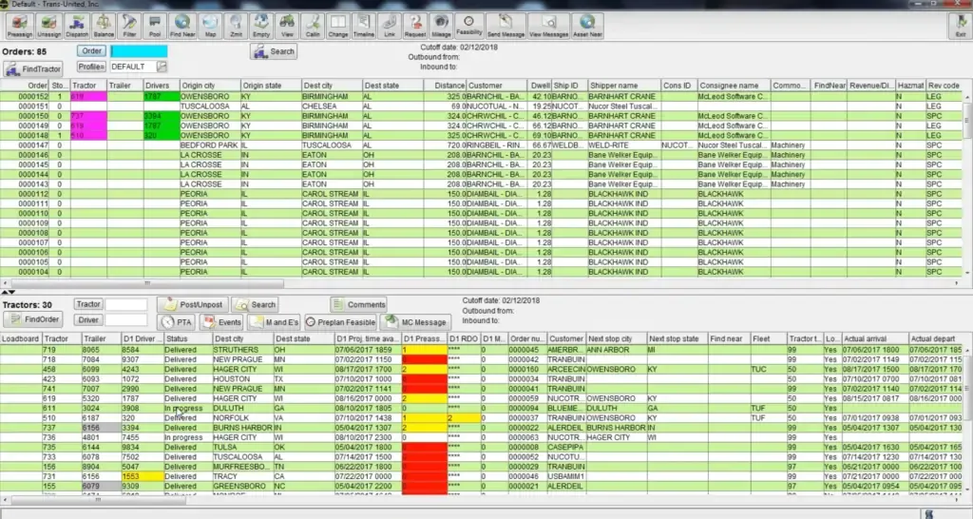
Task: Click the Events button
Action: (x=222, y=322)
